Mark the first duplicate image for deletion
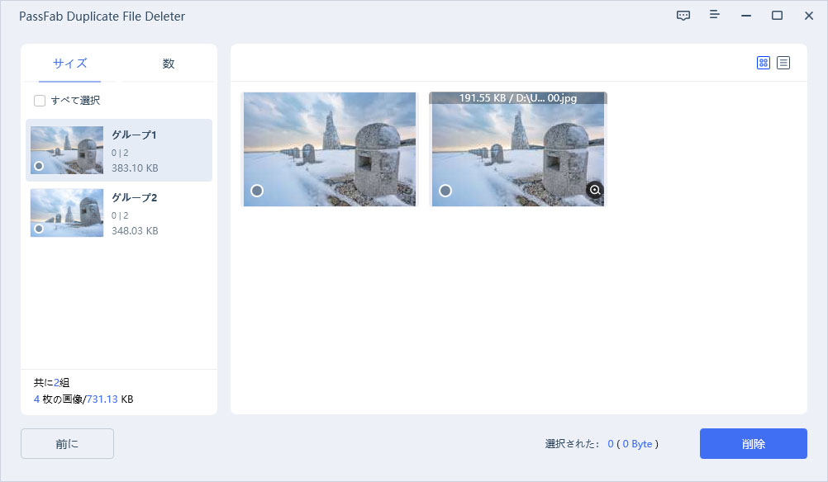Viewport: 828px width, 482px height. tap(257, 191)
